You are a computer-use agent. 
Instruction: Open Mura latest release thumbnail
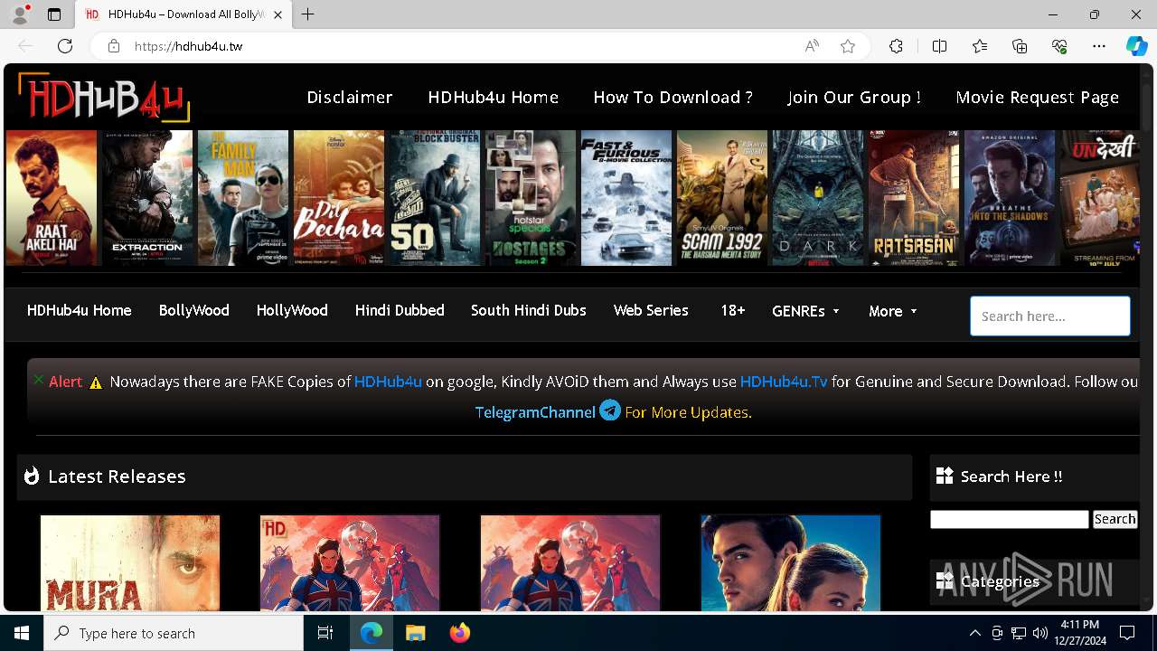click(130, 562)
